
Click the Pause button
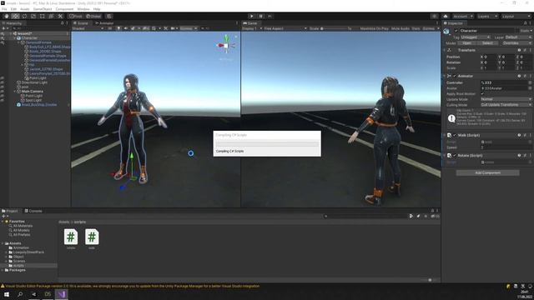click(x=261, y=16)
